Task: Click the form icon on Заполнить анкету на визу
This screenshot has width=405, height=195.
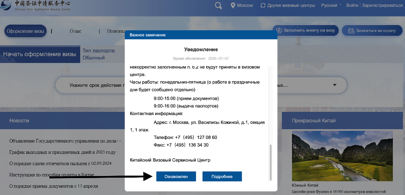Action: (x=279, y=30)
